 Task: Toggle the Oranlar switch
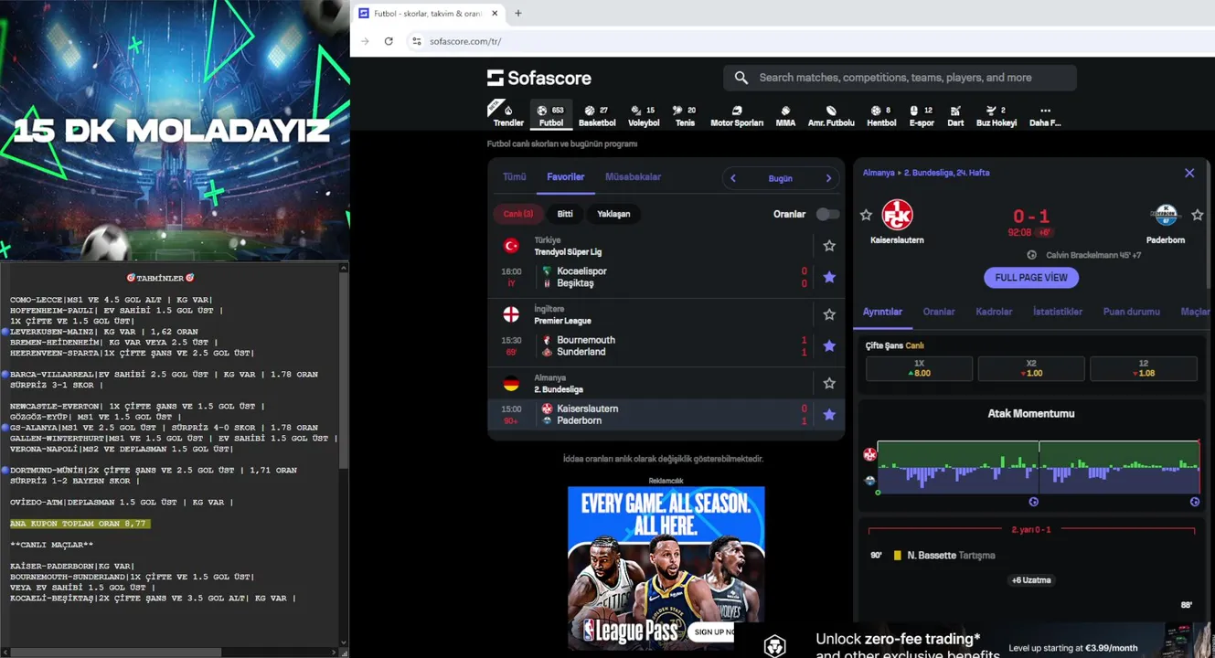click(827, 214)
